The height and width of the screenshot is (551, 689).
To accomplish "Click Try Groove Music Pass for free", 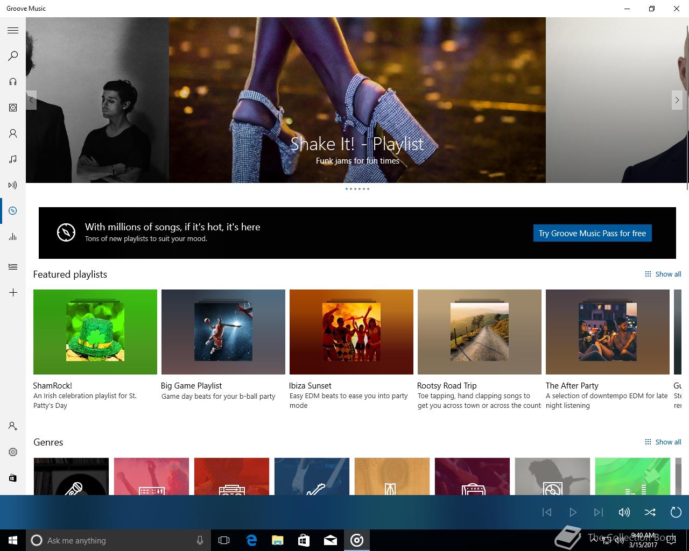I will click(x=592, y=233).
